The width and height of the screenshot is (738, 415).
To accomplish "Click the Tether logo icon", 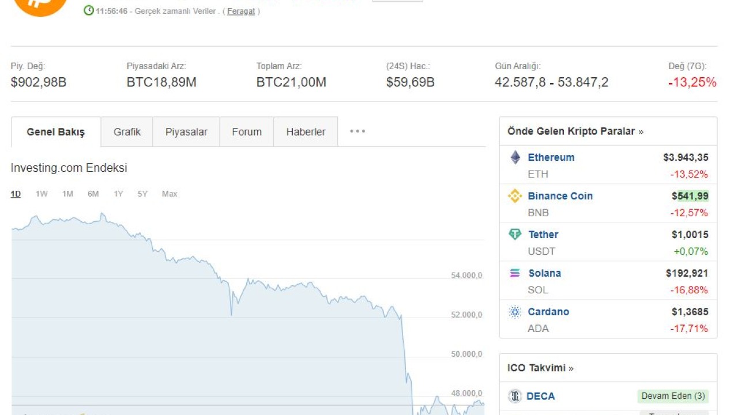I will point(515,235).
